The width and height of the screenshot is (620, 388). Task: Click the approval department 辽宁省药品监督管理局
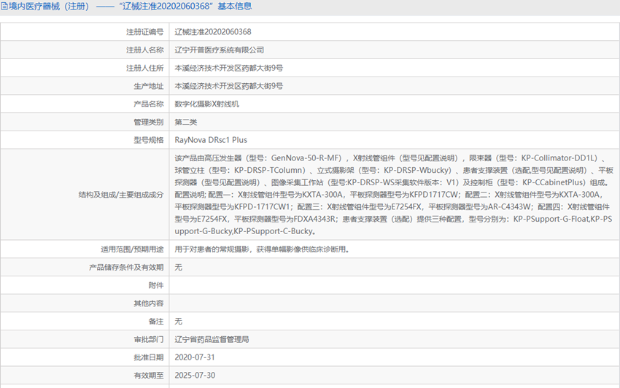tap(212, 339)
